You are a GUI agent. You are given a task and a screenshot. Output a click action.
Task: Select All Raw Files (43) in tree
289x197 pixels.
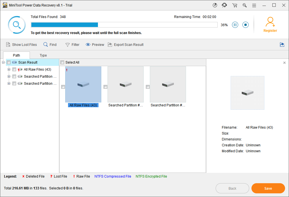pyautogui.click(x=38, y=70)
